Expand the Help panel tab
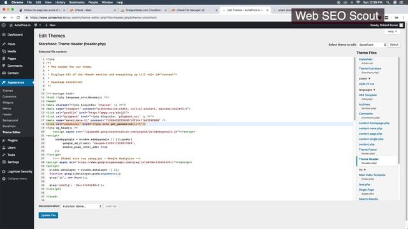 [x=392, y=31]
